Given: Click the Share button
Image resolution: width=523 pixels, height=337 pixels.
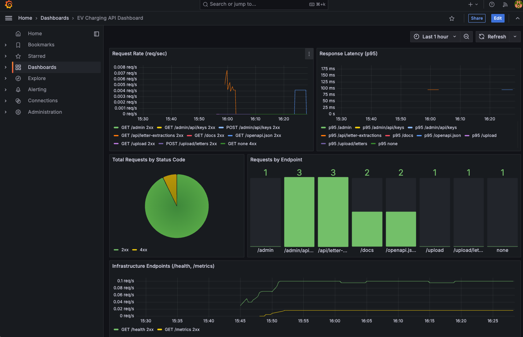Looking at the screenshot, I should [477, 18].
